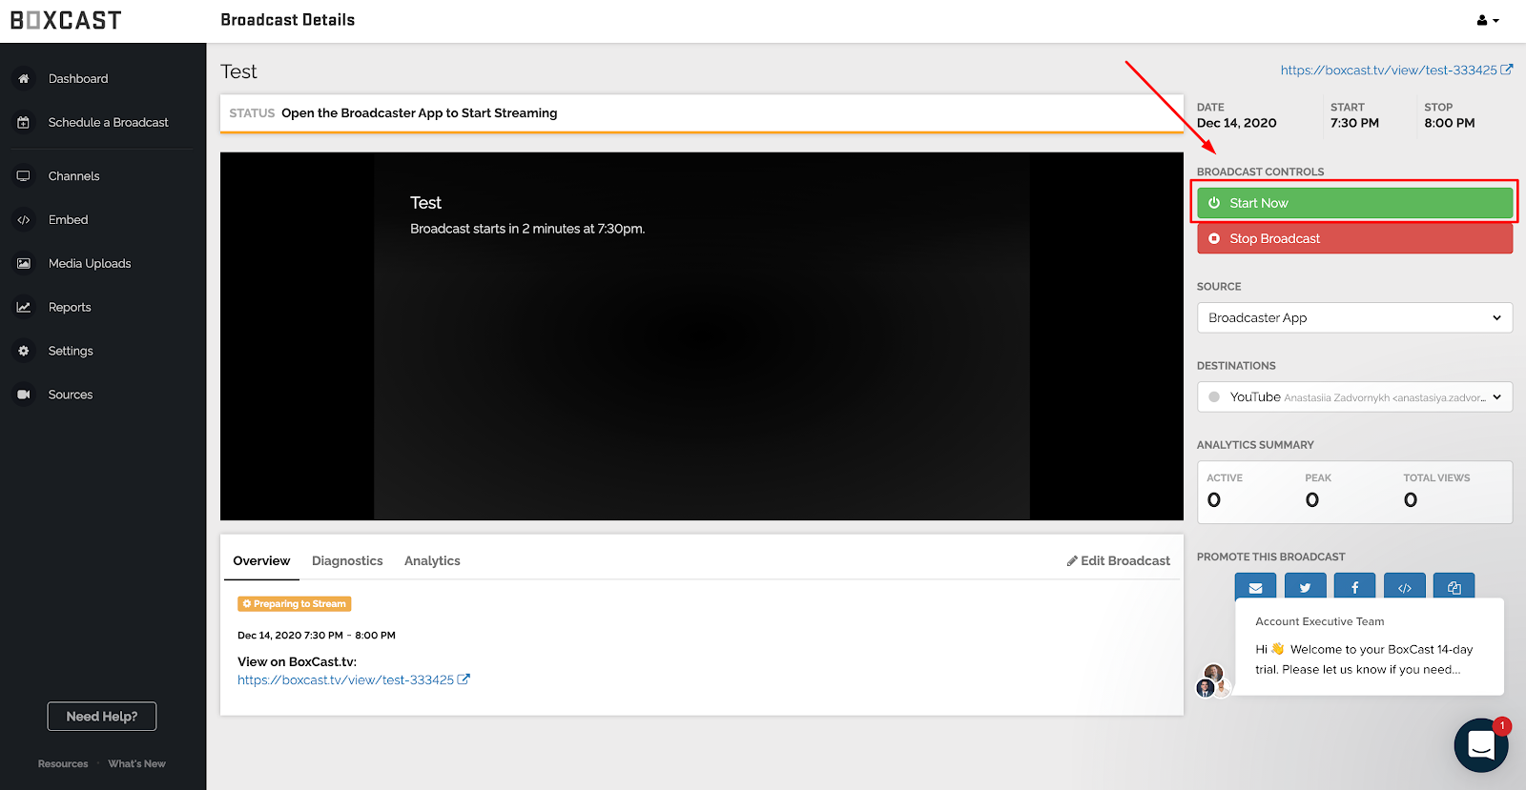Click the Schedule a Broadcast calendar icon

tap(24, 123)
